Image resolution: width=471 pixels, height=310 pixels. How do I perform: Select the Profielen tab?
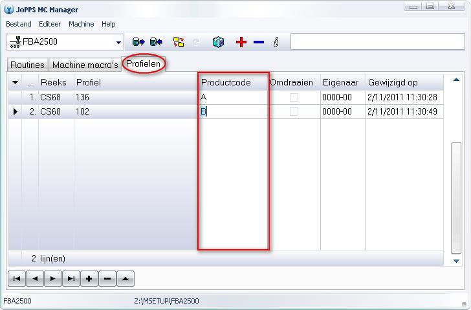coord(143,63)
